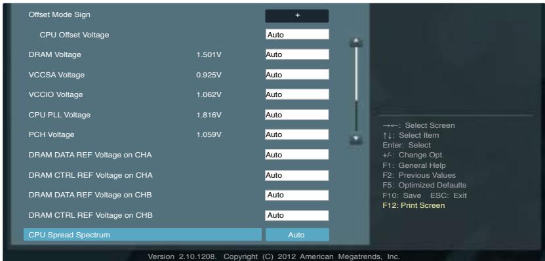Edit DRAM DATA REF Voltage on CHB field
The image size is (545, 261).
pos(297,195)
